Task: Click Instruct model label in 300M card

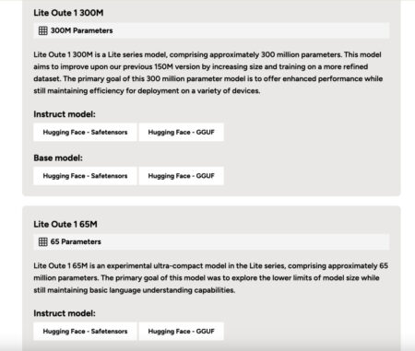Action: (x=65, y=114)
